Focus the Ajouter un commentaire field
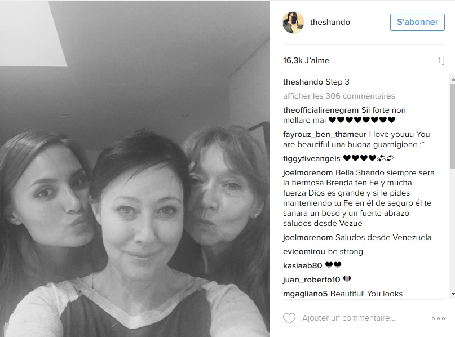The height and width of the screenshot is (337, 455). point(348,318)
